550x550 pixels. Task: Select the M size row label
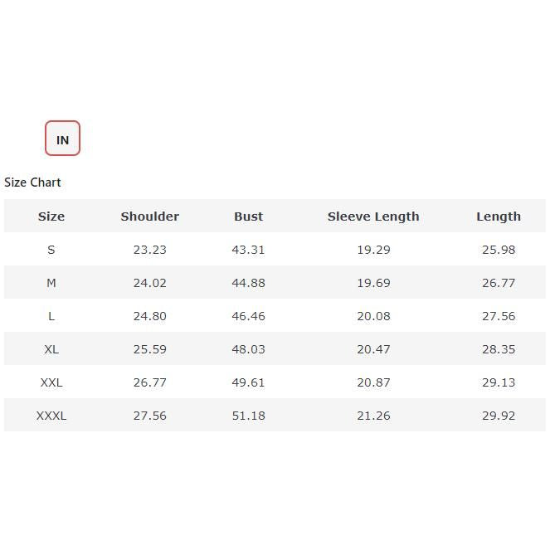51,283
